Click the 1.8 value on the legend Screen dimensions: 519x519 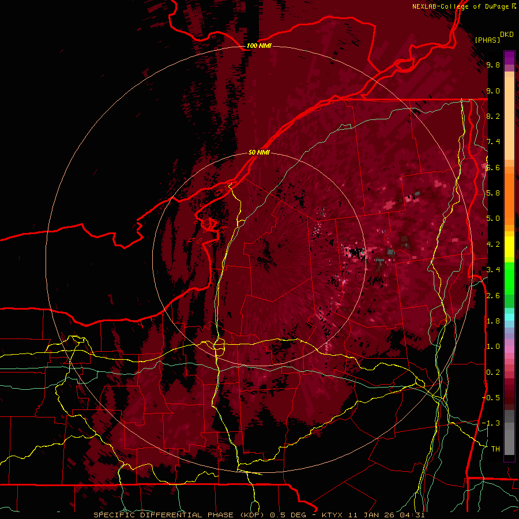tap(493, 321)
